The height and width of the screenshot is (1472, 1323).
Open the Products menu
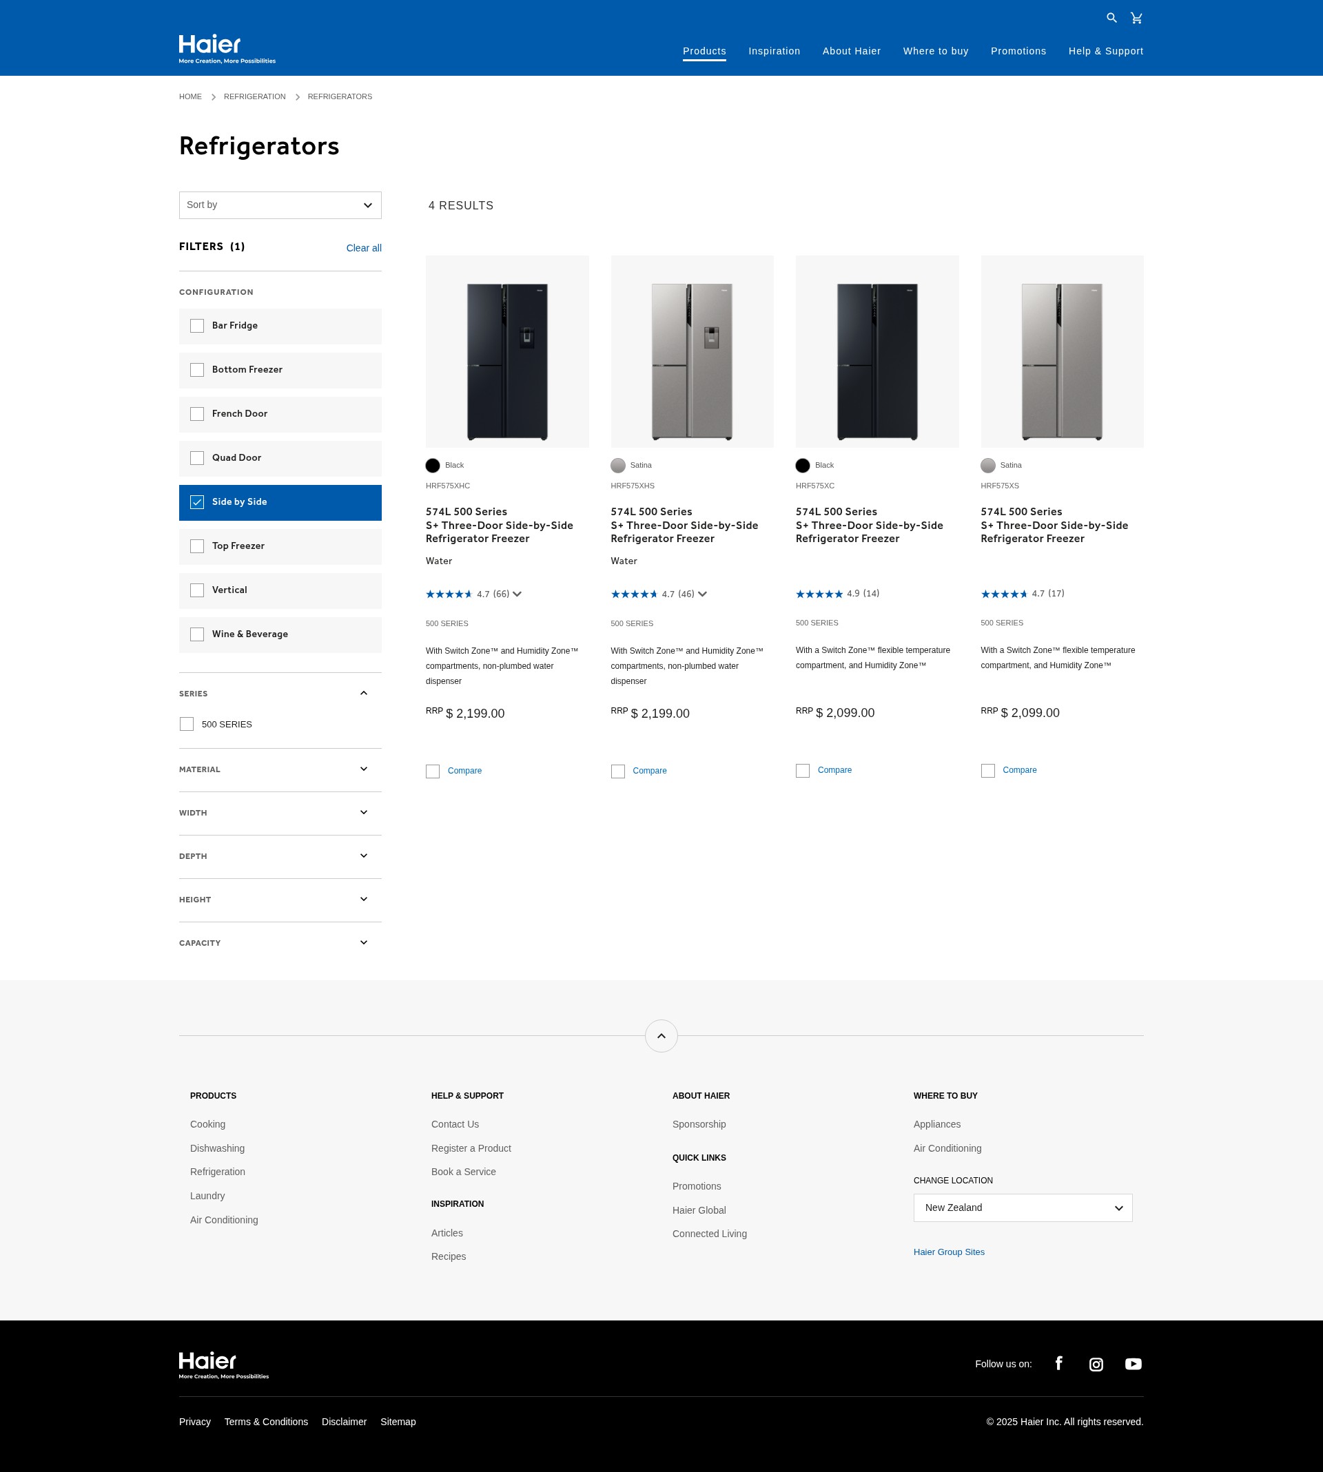(x=704, y=51)
